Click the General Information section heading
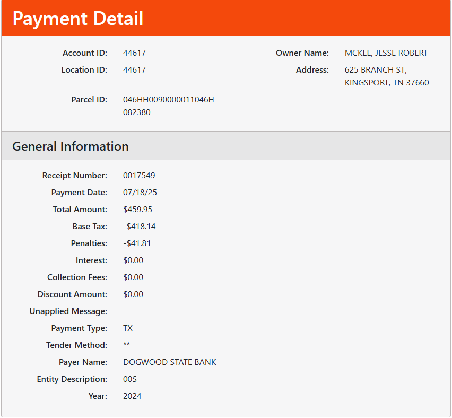The image size is (452, 418). point(71,146)
